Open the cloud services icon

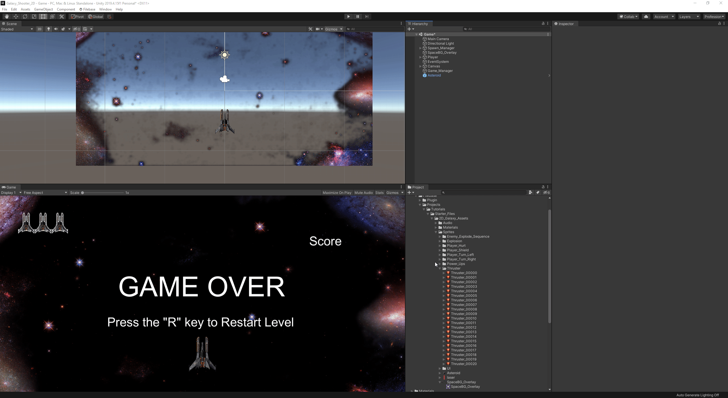coord(646,16)
